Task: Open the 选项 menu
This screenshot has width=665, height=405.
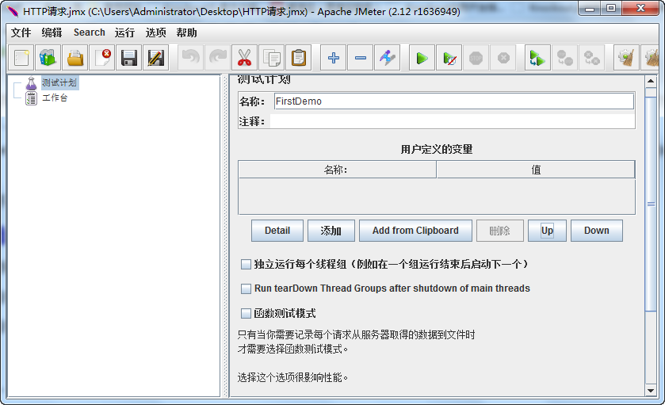Action: coord(155,32)
